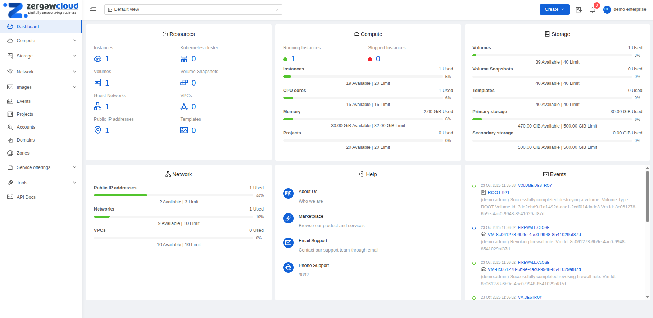
Task: Click the ROOT-921 volume icon in Events
Action: [x=484, y=192]
